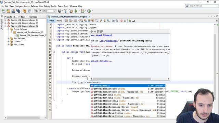219x123 pixels.
Task: Expand the Libraries node
Action: (x=9, y=41)
